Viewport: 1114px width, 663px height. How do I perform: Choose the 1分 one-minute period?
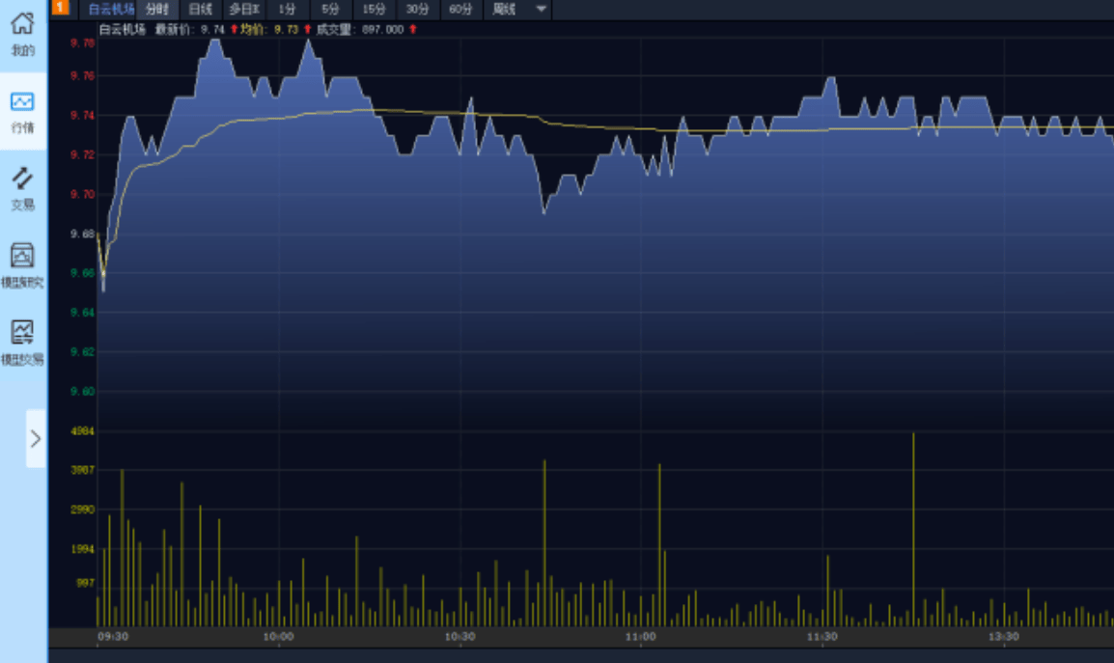pyautogui.click(x=288, y=9)
